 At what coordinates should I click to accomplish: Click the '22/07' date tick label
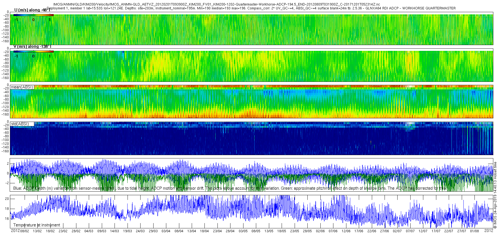click(x=449, y=231)
